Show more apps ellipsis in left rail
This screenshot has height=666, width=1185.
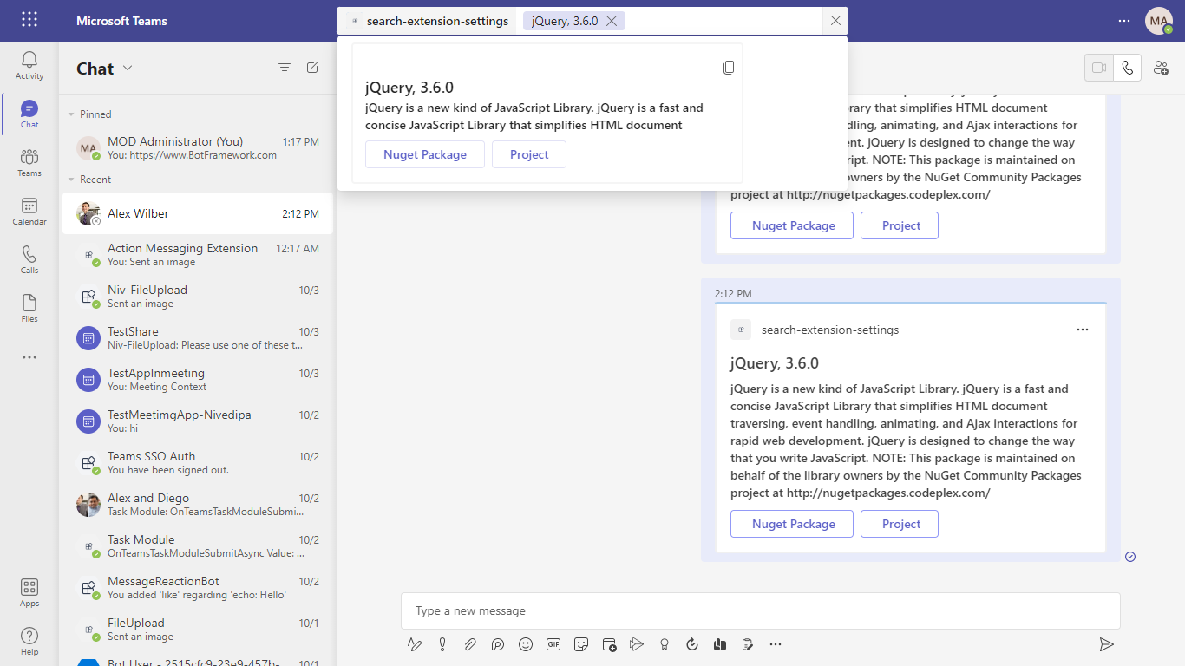coord(29,357)
